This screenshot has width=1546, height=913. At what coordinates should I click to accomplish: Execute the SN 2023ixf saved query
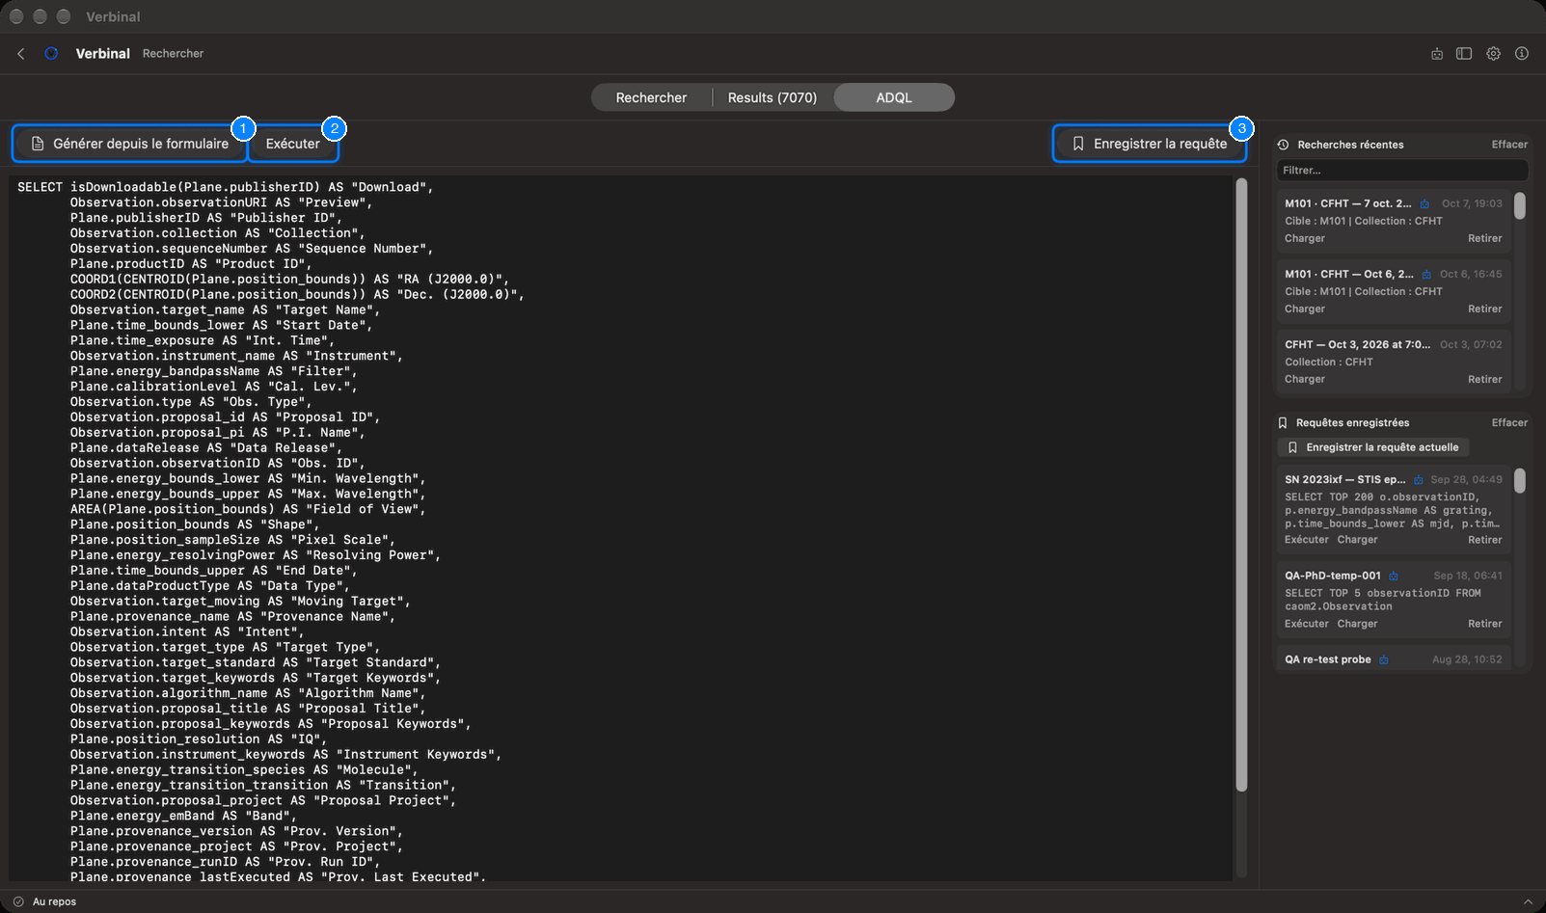pos(1307,540)
